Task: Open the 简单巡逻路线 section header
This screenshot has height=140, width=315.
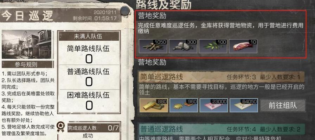Action: coord(222,77)
